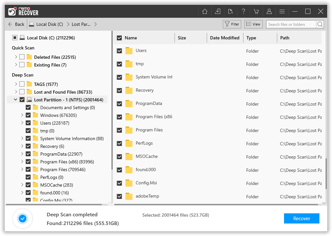This screenshot has height=236, width=332.
Task: Uncheck the Users row checkbox in file list
Action: [x=119, y=51]
